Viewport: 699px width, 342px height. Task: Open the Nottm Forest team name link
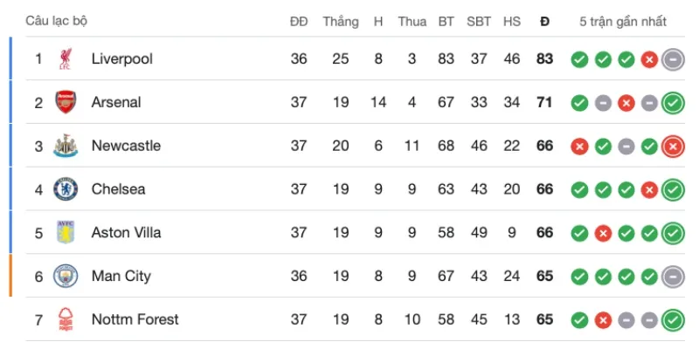click(135, 319)
